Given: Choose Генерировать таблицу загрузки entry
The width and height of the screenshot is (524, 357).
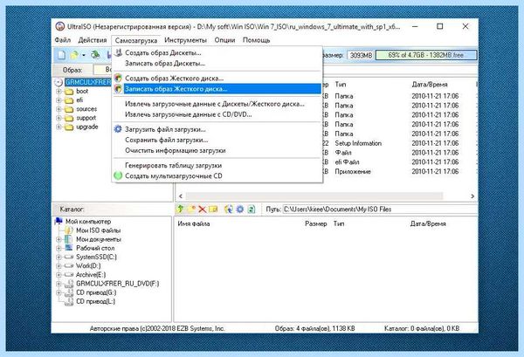Looking at the screenshot, I should tap(217, 165).
